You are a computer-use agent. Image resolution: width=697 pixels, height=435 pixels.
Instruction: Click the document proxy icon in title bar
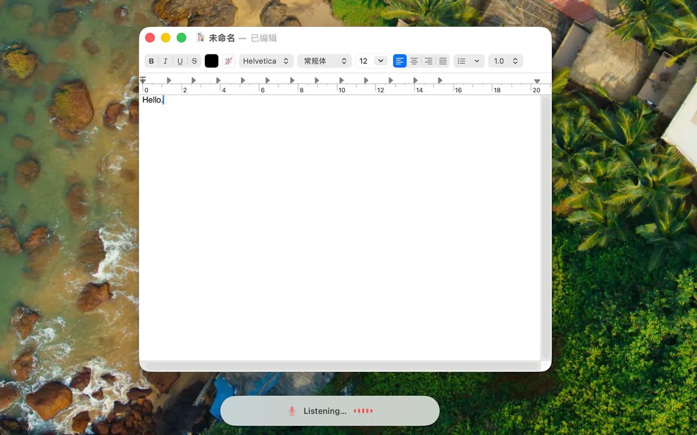pos(200,38)
